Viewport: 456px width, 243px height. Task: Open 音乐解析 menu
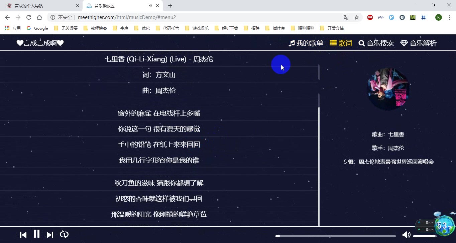(x=419, y=43)
